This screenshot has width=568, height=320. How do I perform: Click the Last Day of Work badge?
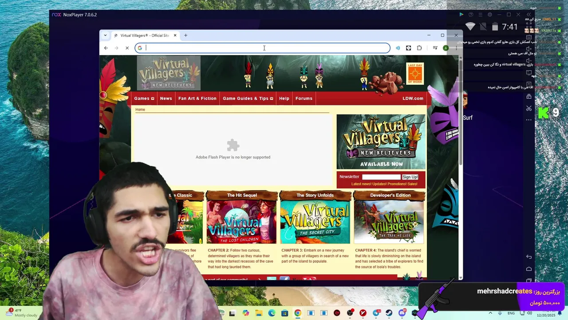[415, 73]
